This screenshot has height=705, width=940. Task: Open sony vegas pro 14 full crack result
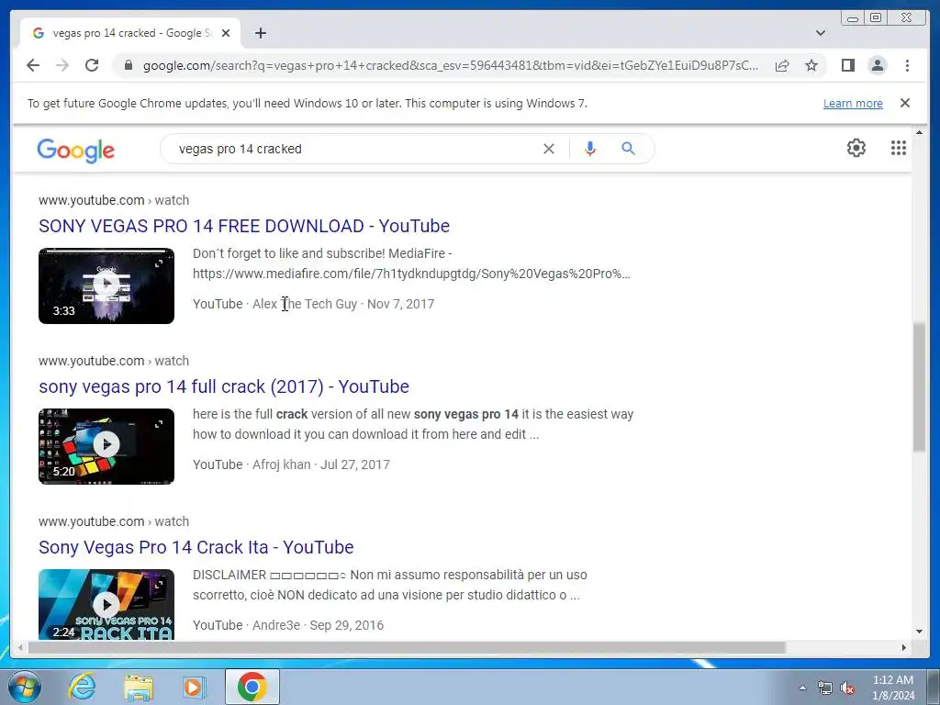point(224,386)
